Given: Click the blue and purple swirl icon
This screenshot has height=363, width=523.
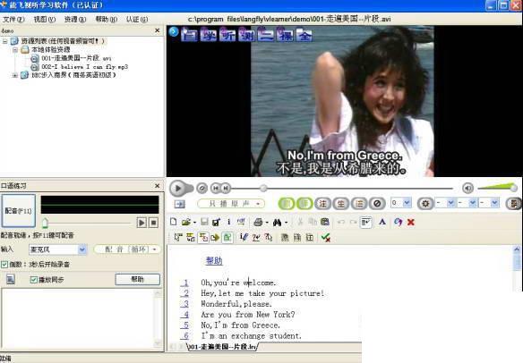Looking at the screenshot, I should click(x=398, y=222).
